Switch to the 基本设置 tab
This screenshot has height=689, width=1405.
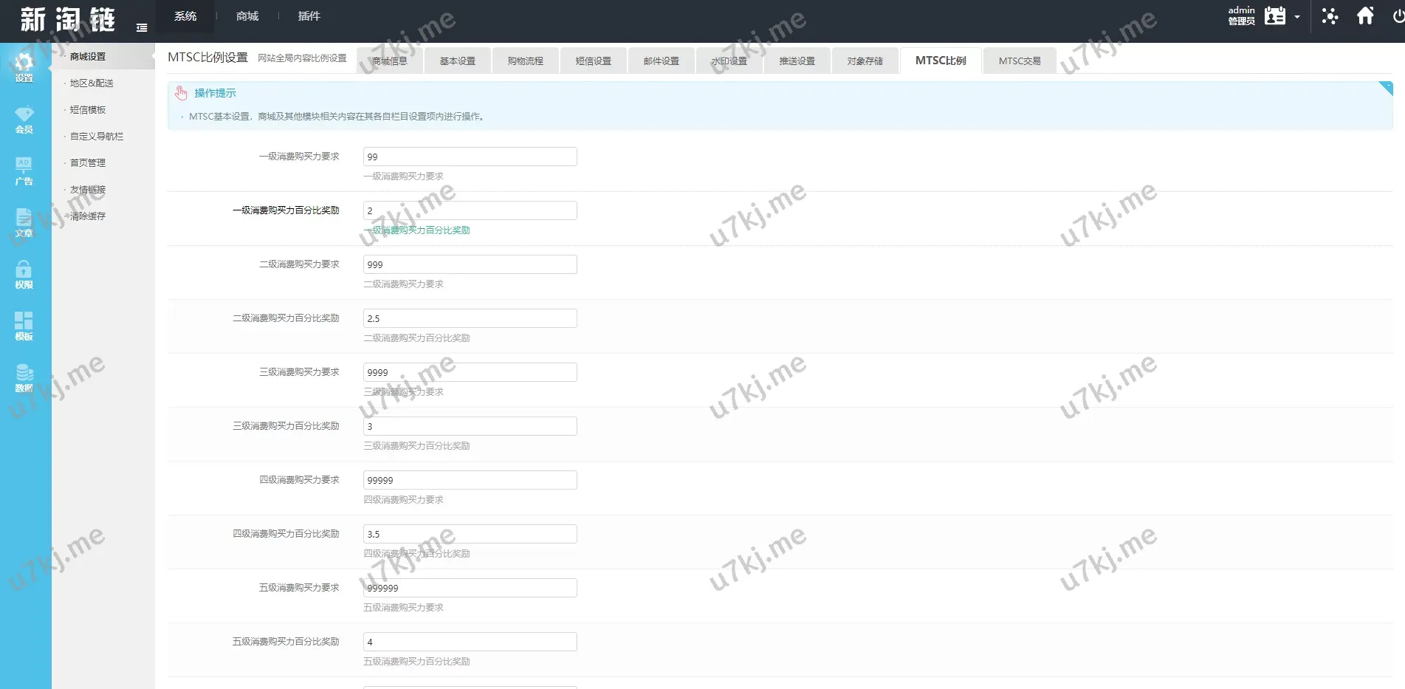[x=457, y=61]
